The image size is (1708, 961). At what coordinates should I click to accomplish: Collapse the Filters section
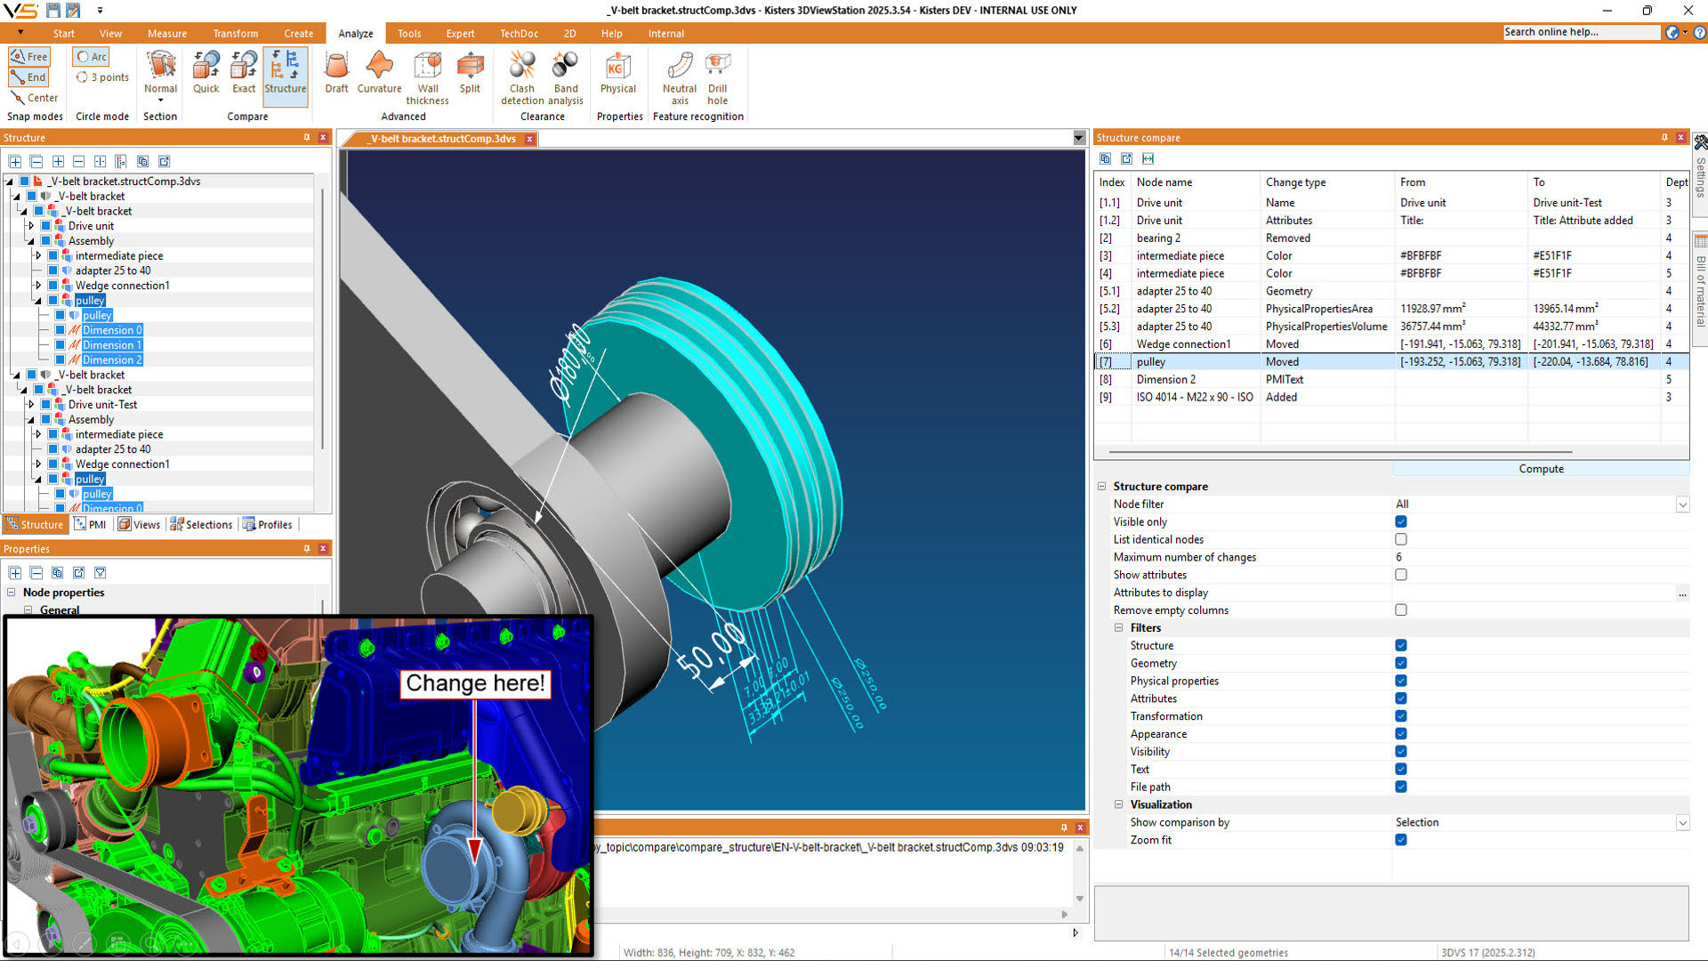click(x=1119, y=628)
